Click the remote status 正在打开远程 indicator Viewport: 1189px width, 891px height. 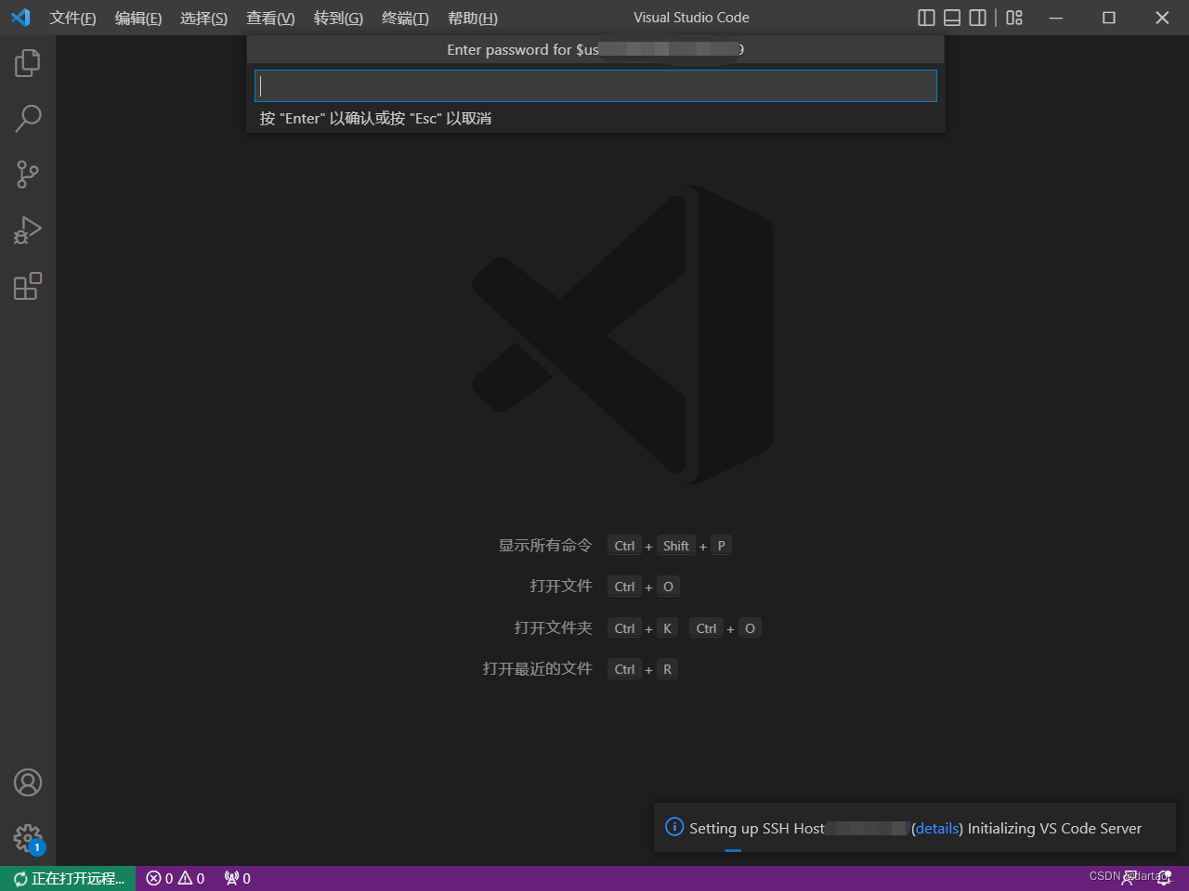tap(68, 878)
